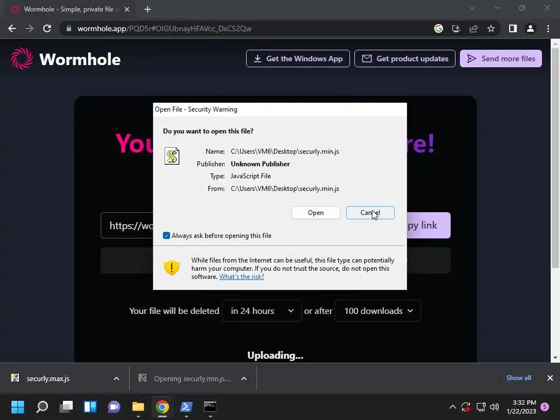Click the Wormhole spiral logo icon

tap(22, 59)
